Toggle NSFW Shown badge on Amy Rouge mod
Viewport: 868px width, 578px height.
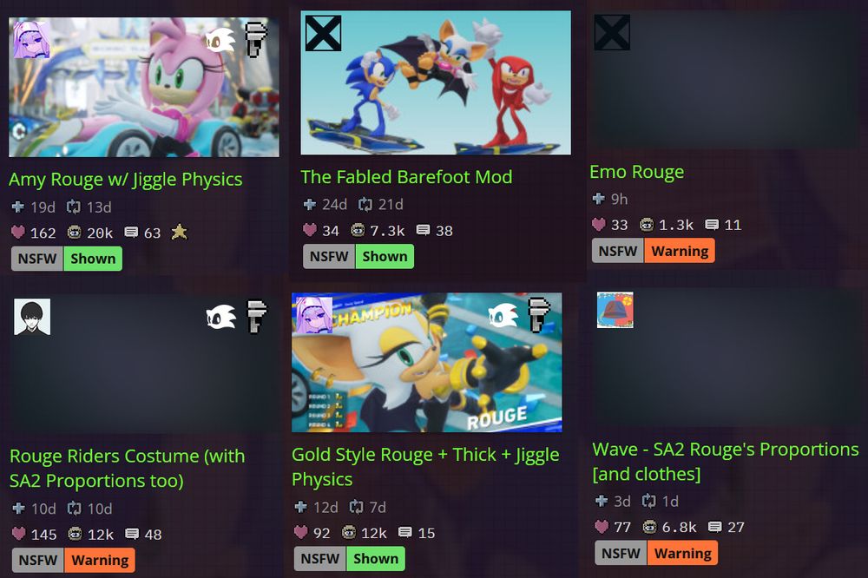coord(67,259)
